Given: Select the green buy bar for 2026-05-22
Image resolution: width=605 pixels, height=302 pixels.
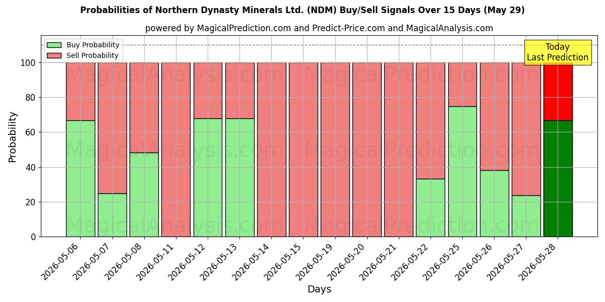Looking at the screenshot, I should (430, 208).
